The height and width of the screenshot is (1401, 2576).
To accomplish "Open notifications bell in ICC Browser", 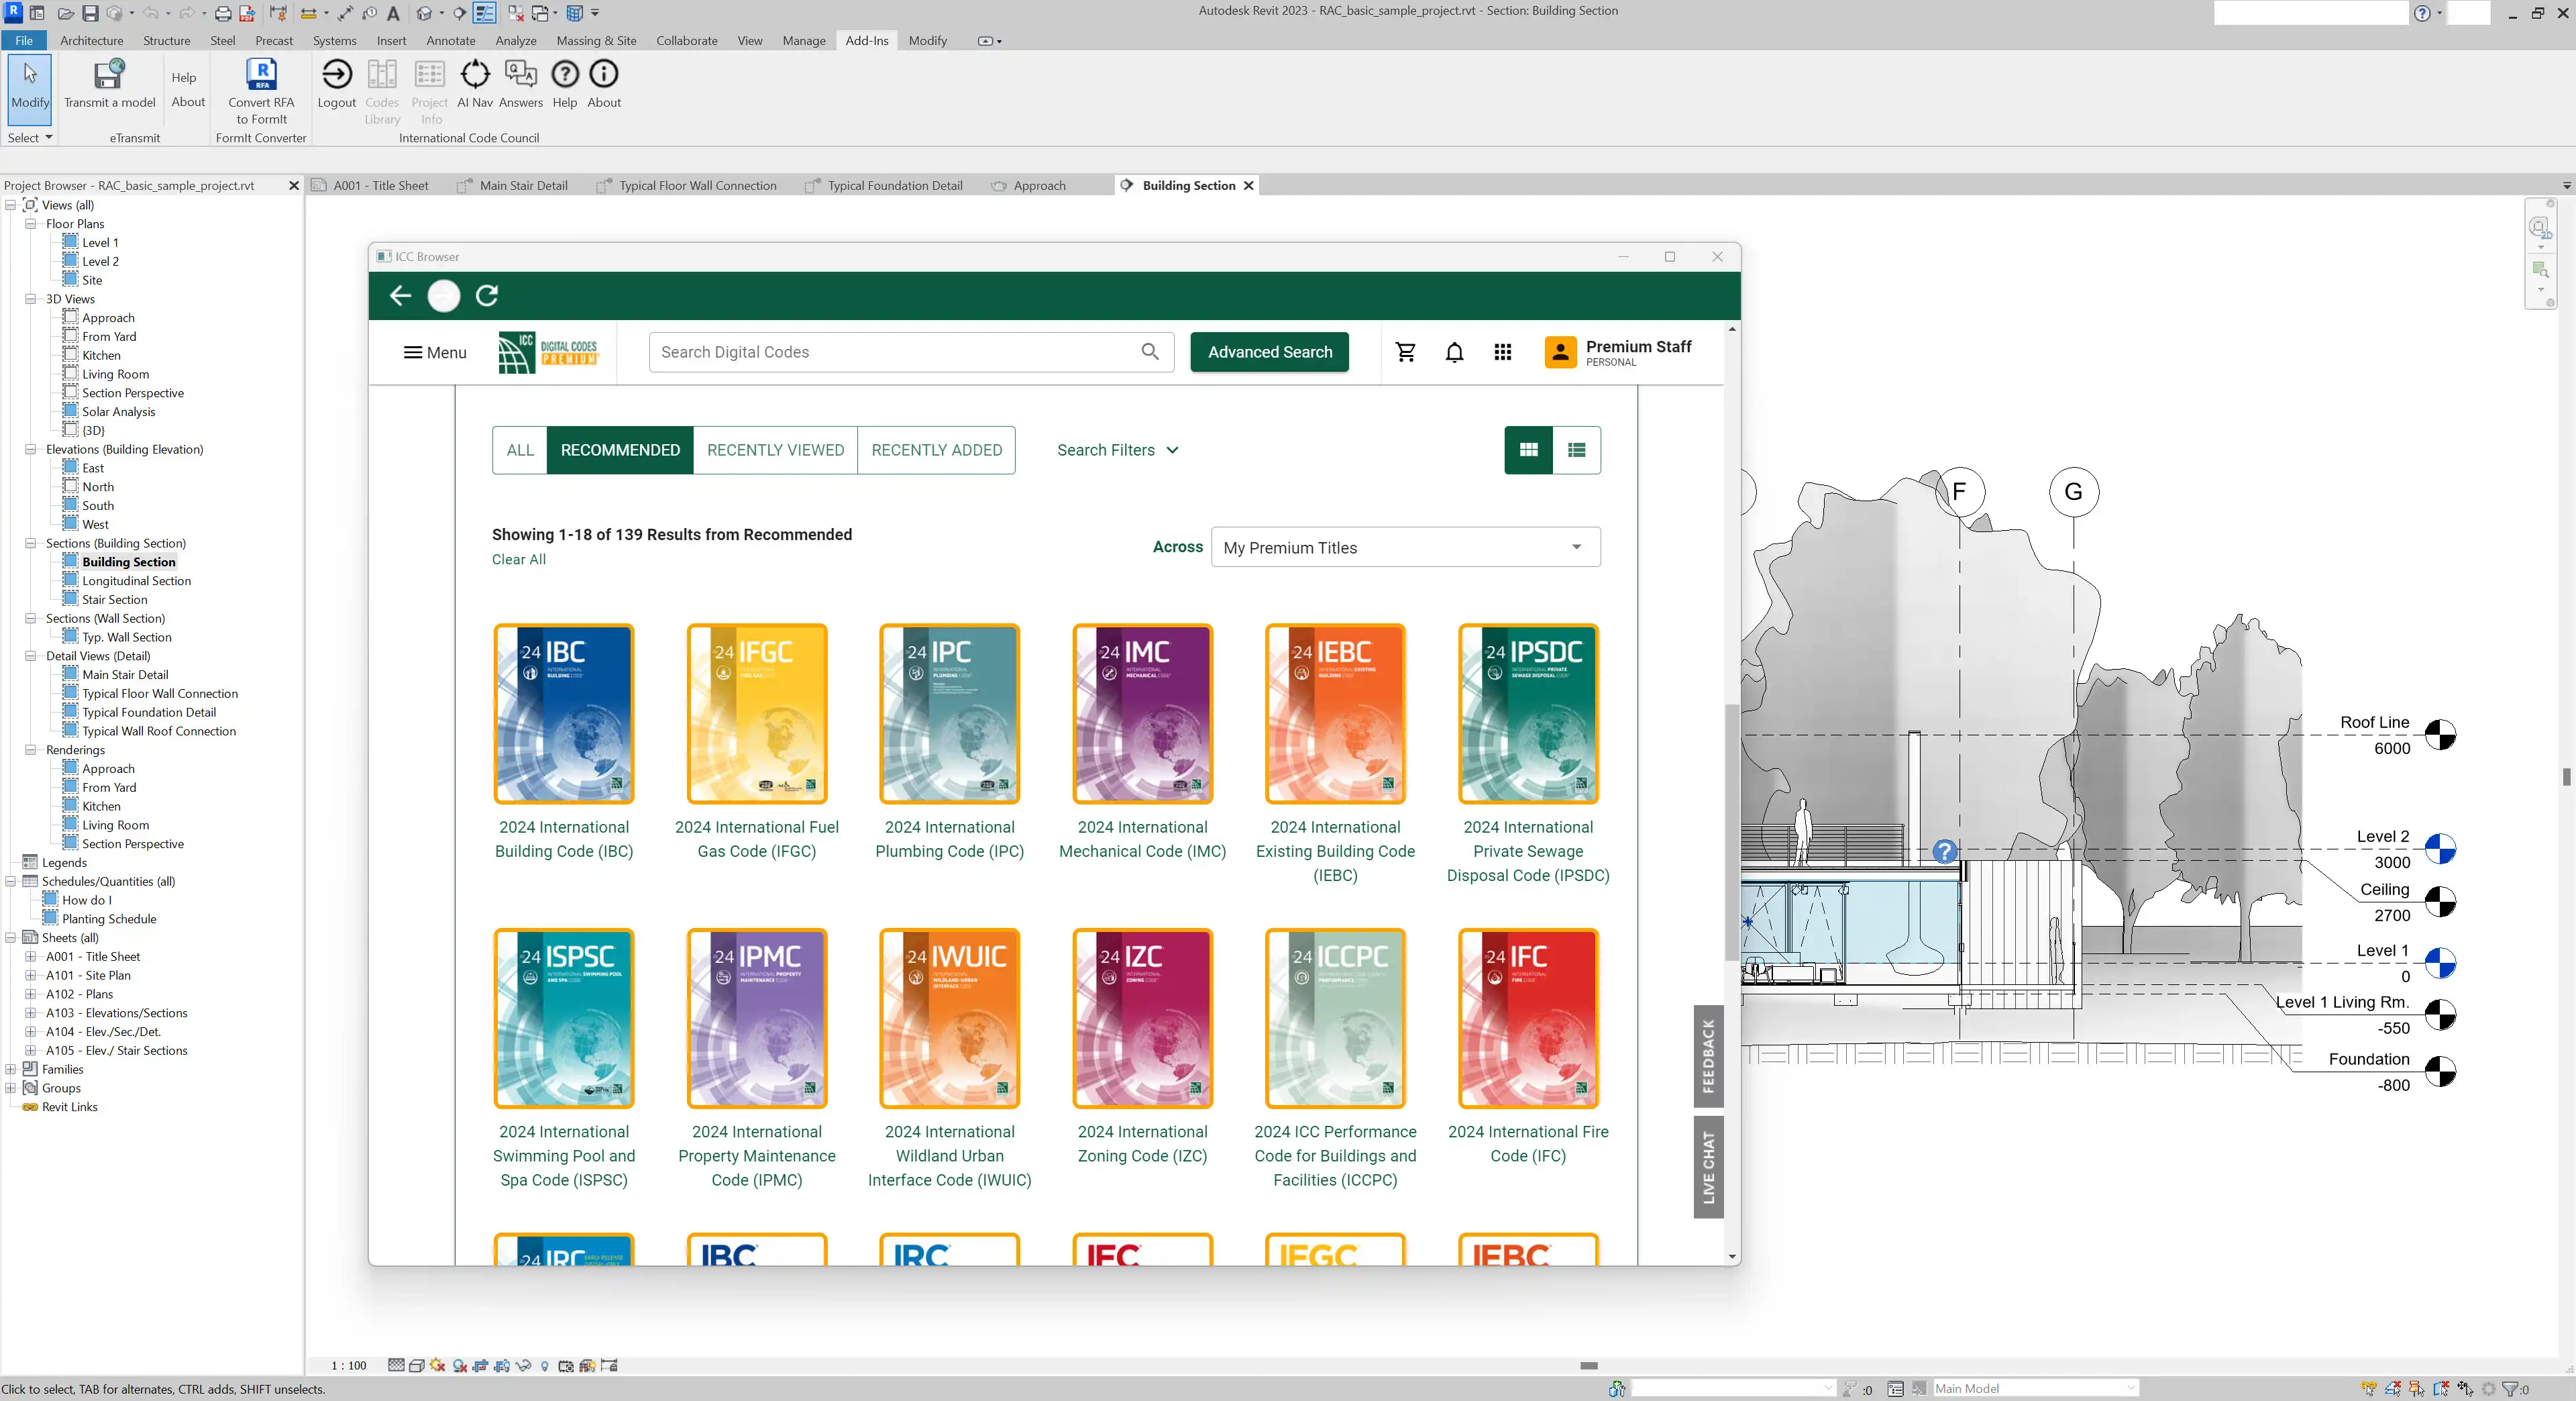I will coord(1454,352).
